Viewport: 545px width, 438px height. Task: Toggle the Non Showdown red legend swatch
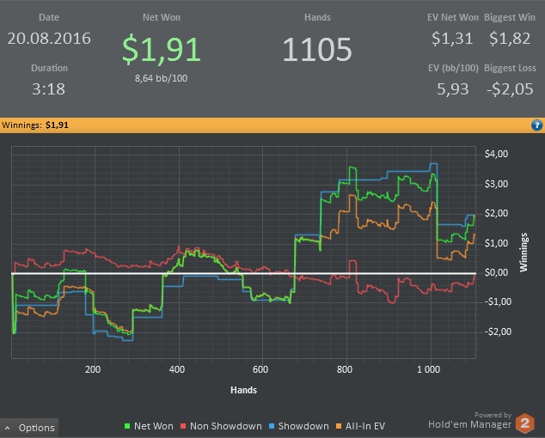[183, 426]
